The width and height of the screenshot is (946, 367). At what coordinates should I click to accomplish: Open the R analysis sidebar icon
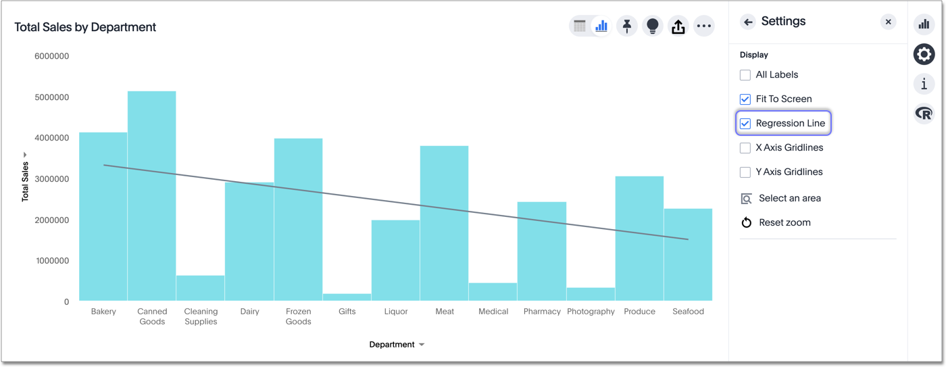coord(924,114)
